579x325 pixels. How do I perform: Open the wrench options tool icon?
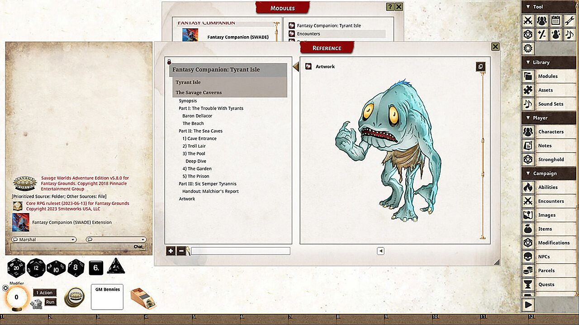(x=570, y=20)
